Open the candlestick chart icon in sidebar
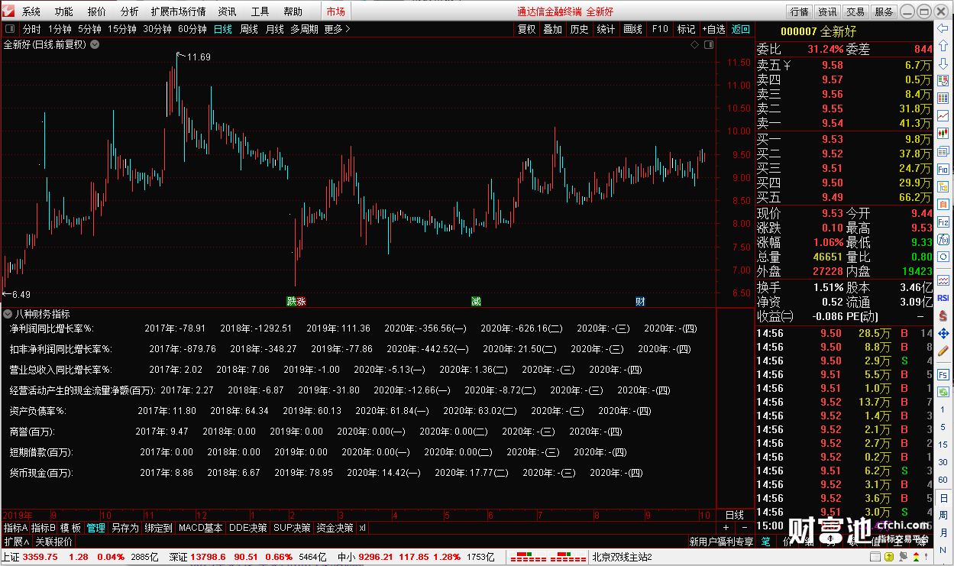954x566 pixels. click(943, 133)
